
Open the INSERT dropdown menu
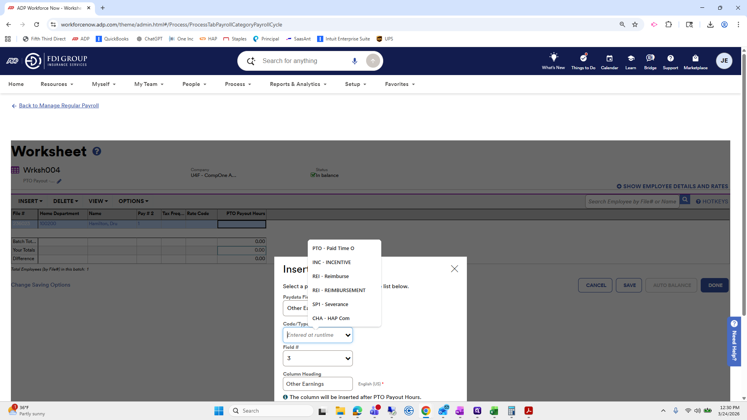pos(30,201)
